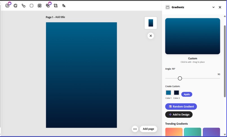Click the Add to Design button
The width and height of the screenshot is (227, 137).
(179, 115)
